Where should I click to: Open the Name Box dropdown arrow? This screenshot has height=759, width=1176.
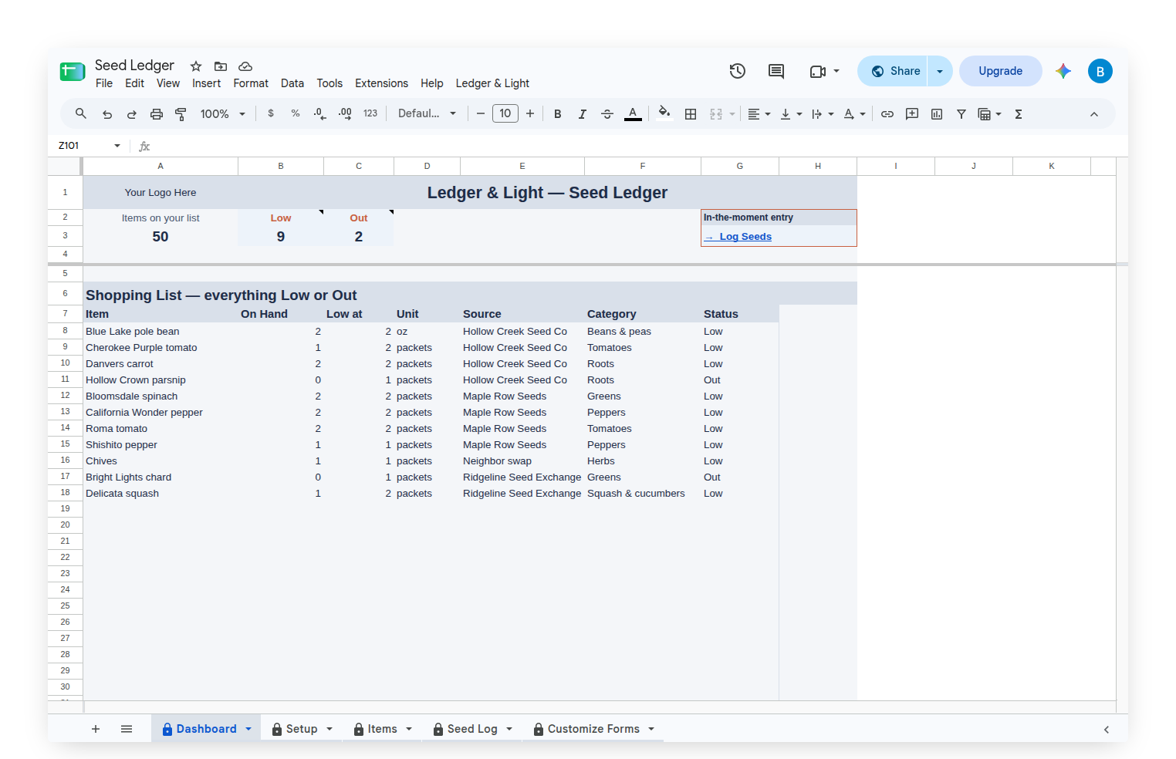click(117, 146)
